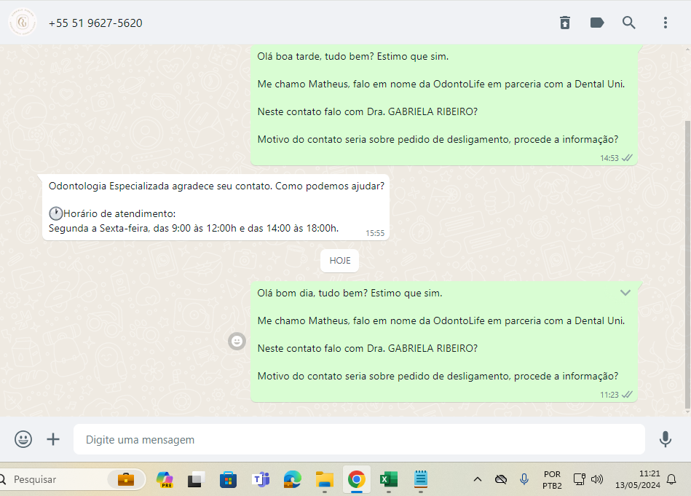Click the delete chat trash icon

[564, 23]
